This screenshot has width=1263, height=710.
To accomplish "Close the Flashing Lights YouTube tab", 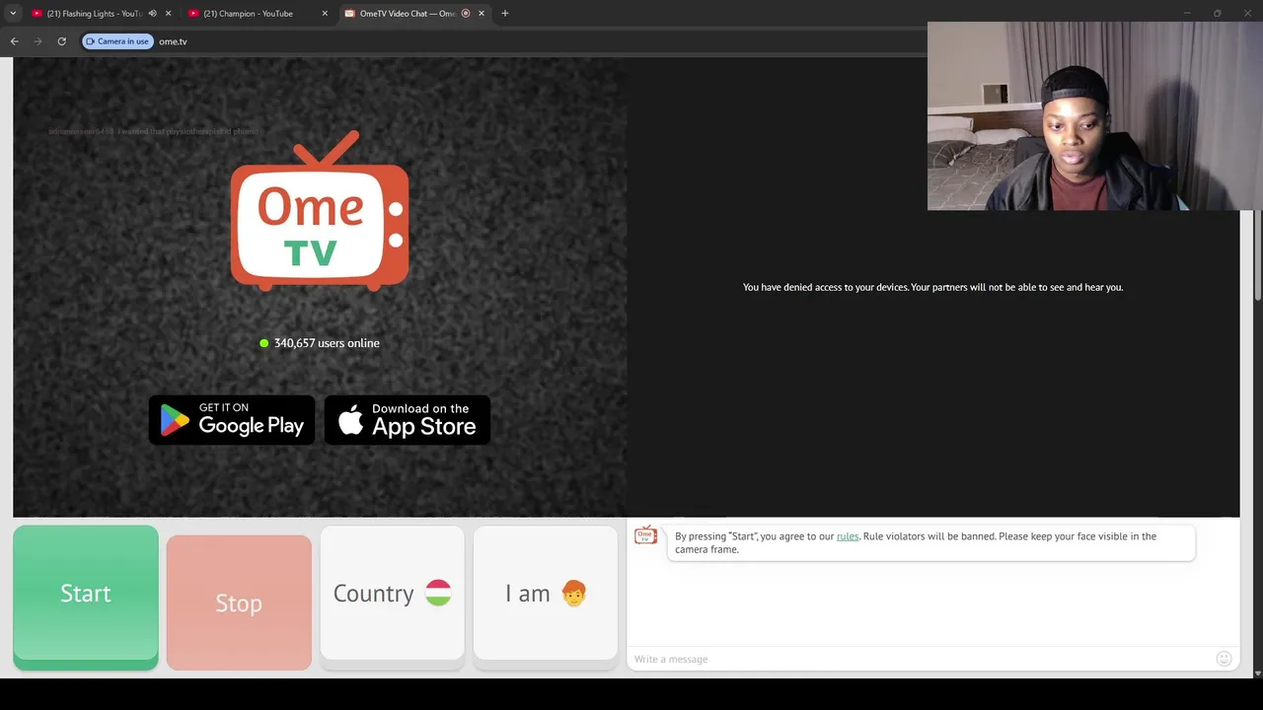I will (168, 13).
